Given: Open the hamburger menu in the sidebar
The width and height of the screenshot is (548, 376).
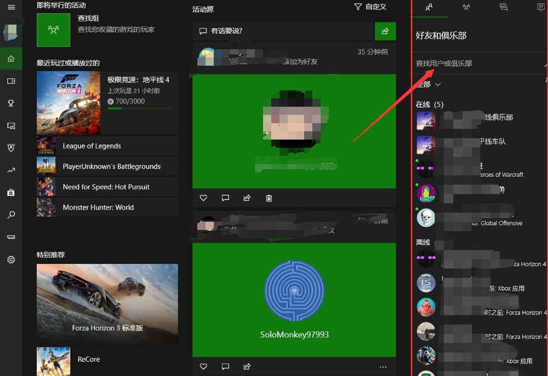Looking at the screenshot, I should pyautogui.click(x=11, y=7).
